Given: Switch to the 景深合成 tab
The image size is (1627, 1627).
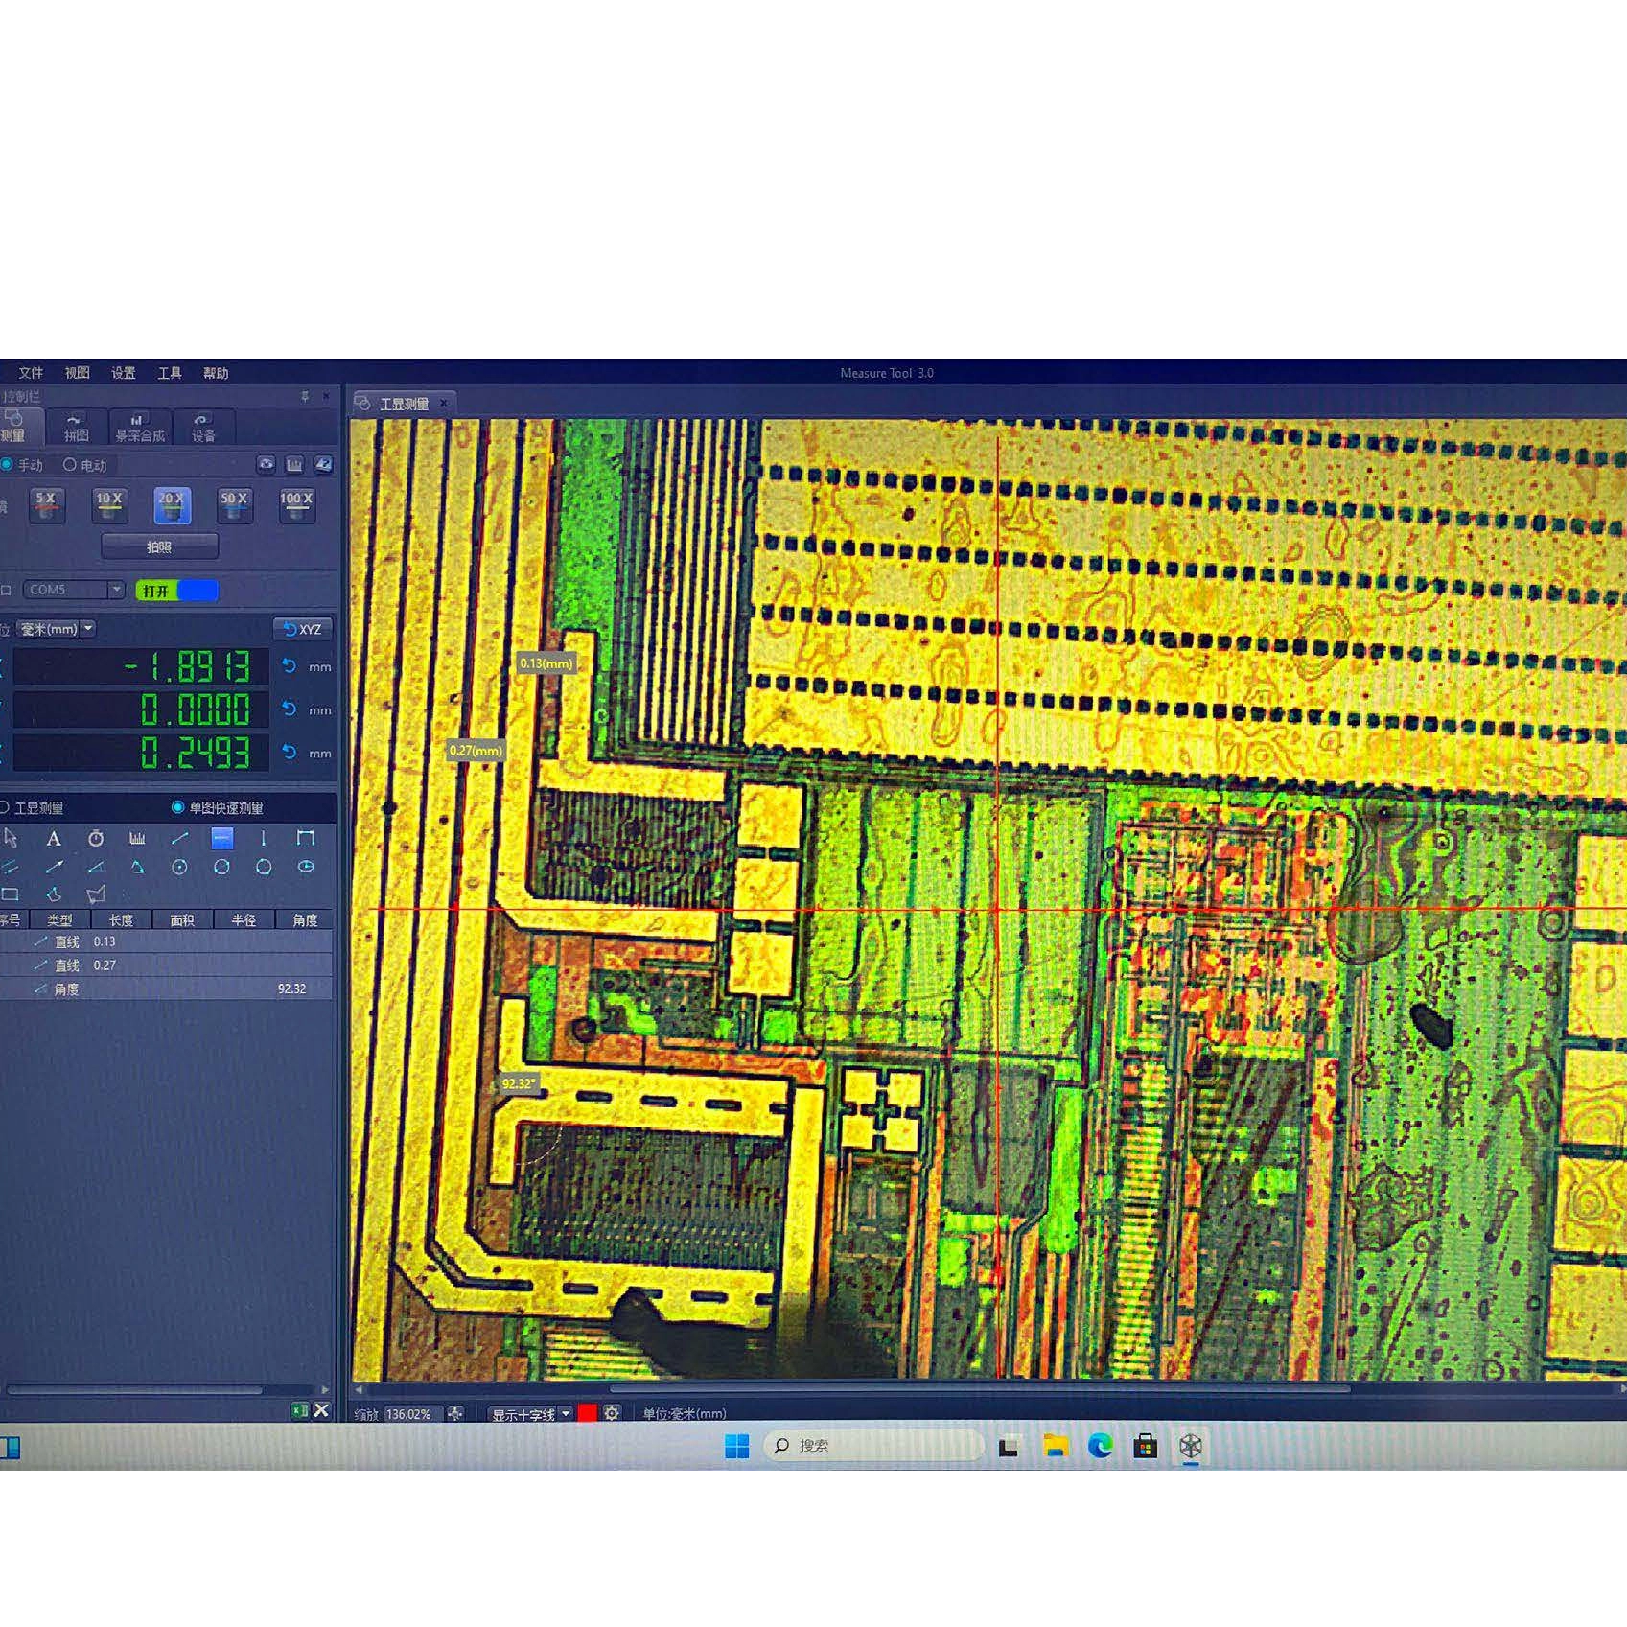Looking at the screenshot, I should click(140, 428).
